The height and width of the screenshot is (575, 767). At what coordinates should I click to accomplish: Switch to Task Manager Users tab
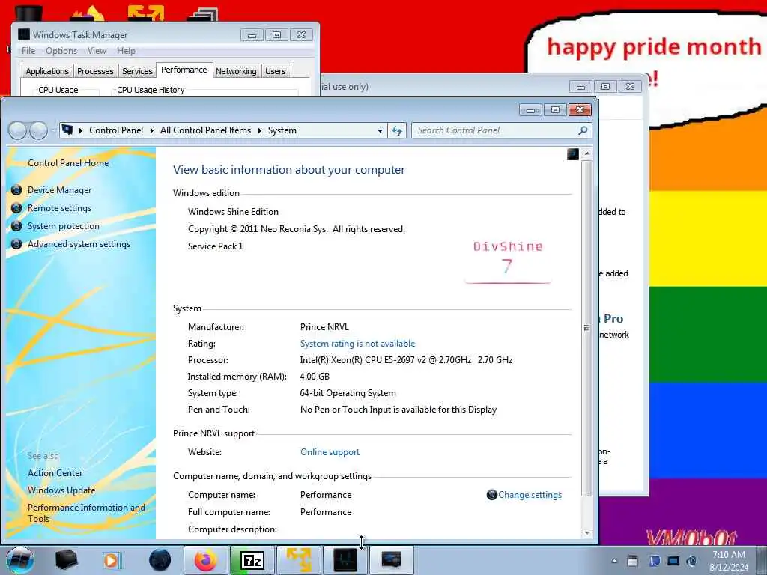point(276,71)
